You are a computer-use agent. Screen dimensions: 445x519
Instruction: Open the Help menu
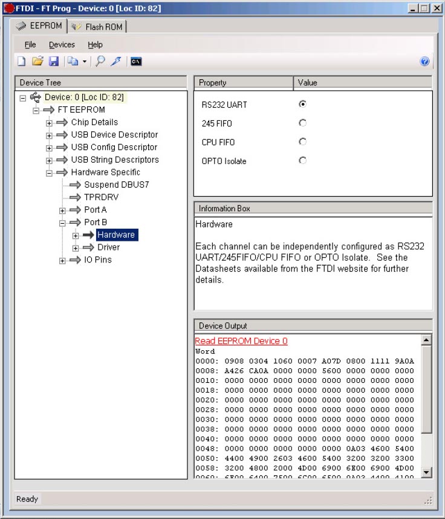[95, 45]
